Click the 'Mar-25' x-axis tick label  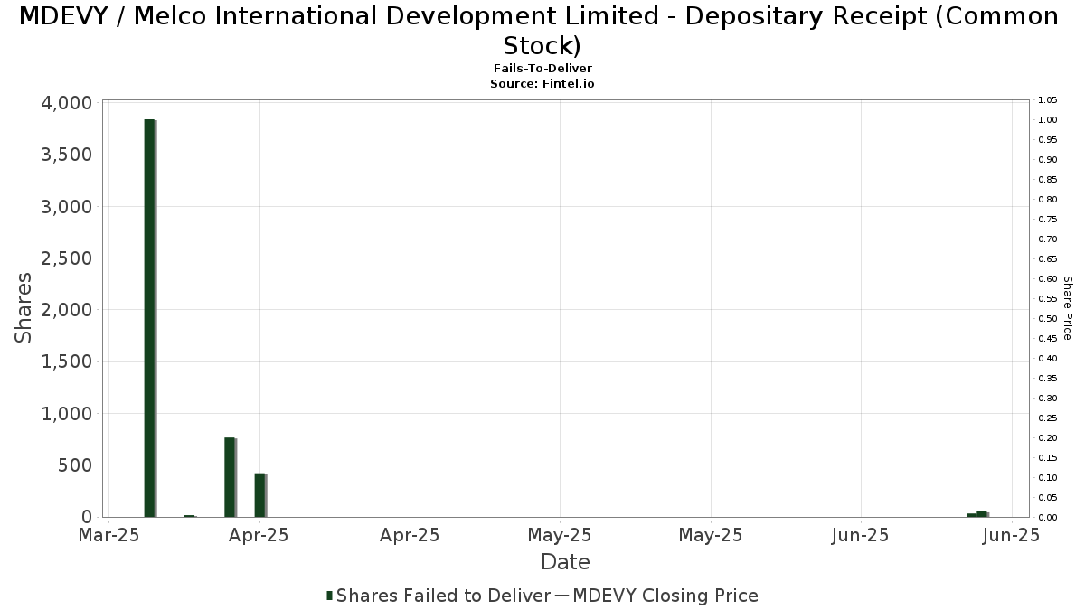pos(108,535)
